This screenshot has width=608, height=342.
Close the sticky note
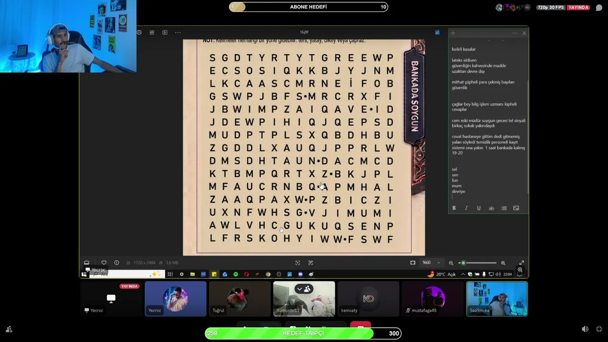524,33
